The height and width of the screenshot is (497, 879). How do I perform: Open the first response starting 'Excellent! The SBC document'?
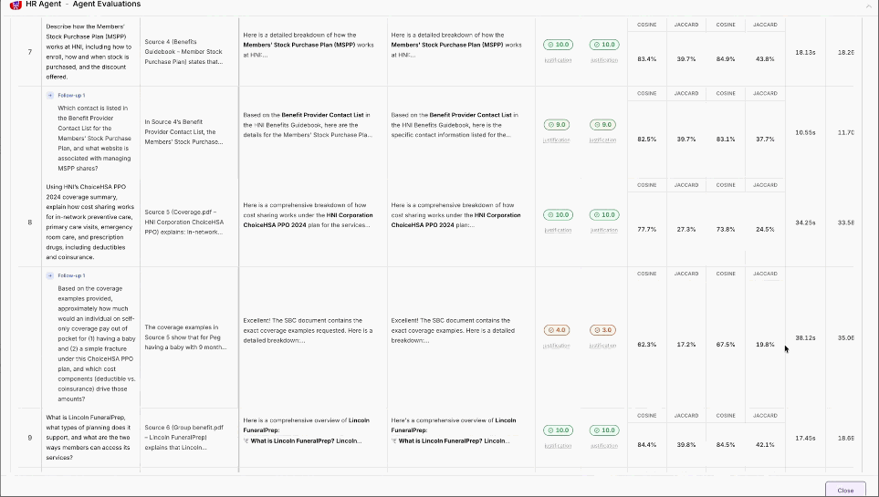308,331
